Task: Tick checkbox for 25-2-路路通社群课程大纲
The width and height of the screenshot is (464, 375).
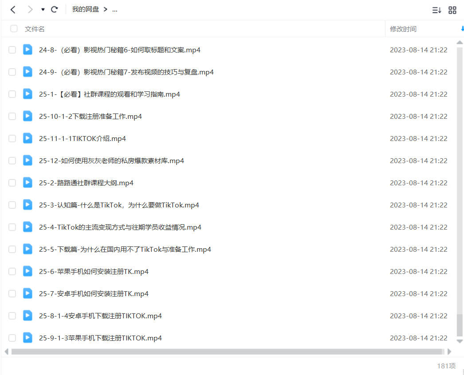Action: [12, 183]
